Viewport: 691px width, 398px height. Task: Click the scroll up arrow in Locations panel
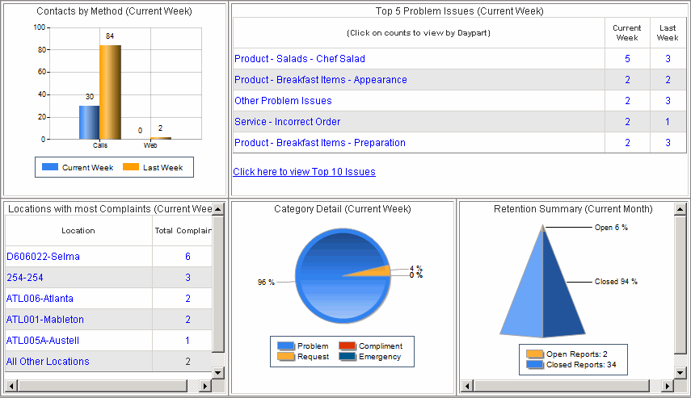217,209
